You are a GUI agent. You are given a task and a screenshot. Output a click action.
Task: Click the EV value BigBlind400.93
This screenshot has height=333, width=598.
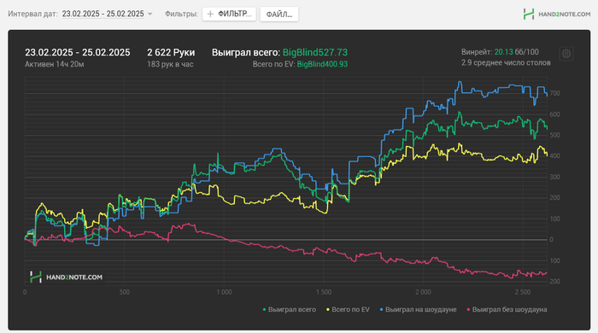pos(322,64)
